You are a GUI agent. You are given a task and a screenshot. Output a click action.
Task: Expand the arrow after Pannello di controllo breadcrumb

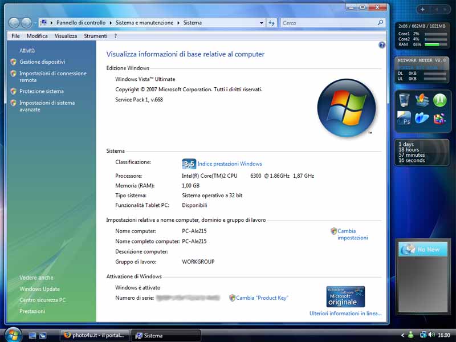click(x=111, y=23)
